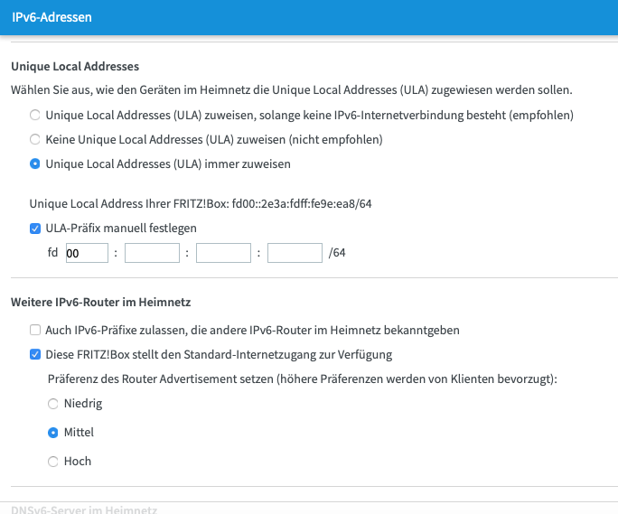
Task: Select Niedrig router advertisement preference
Action: pos(52,404)
